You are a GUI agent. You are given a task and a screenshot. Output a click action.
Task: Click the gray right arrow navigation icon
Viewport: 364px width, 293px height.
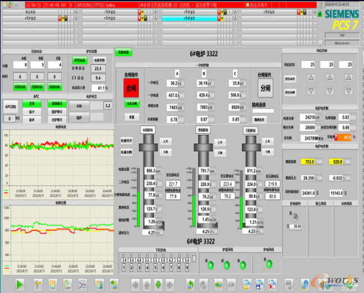click(x=170, y=285)
